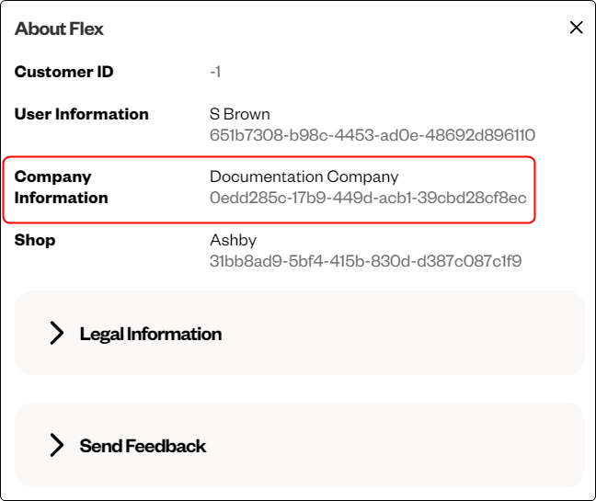Select the Documentation Company name
596x501 pixels.
point(304,176)
